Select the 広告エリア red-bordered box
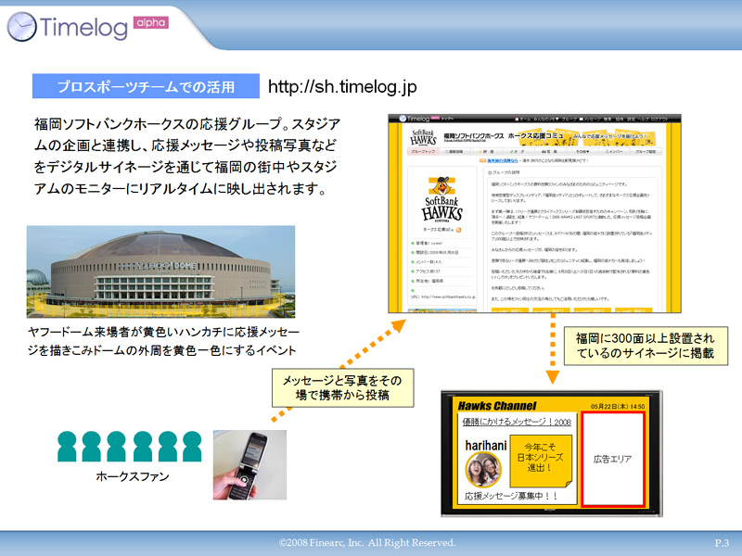This screenshot has height=556, width=742. click(x=612, y=459)
